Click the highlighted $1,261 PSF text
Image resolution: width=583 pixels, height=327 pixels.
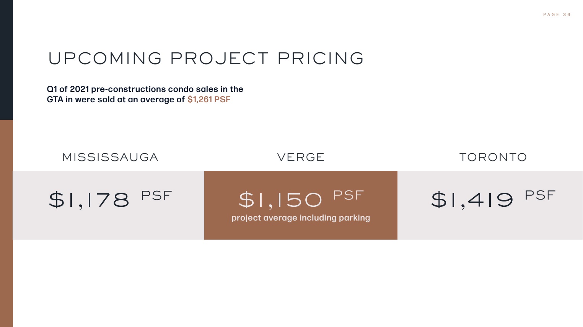coord(209,100)
